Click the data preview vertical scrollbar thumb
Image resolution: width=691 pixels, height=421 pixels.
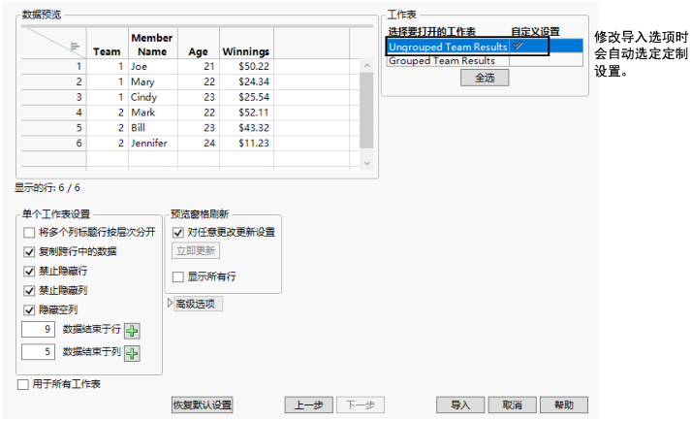[366, 111]
